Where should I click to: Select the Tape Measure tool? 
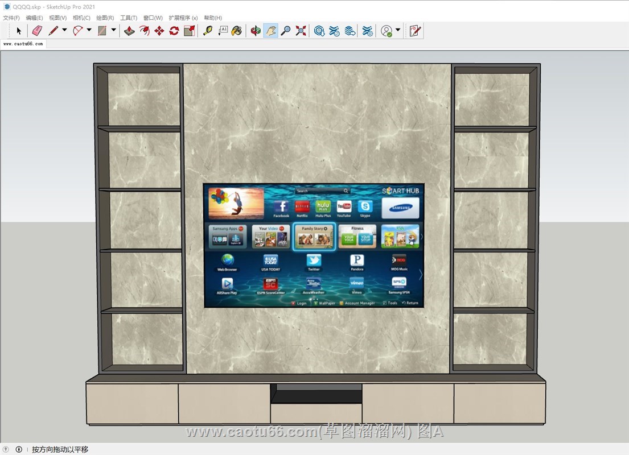pos(208,31)
